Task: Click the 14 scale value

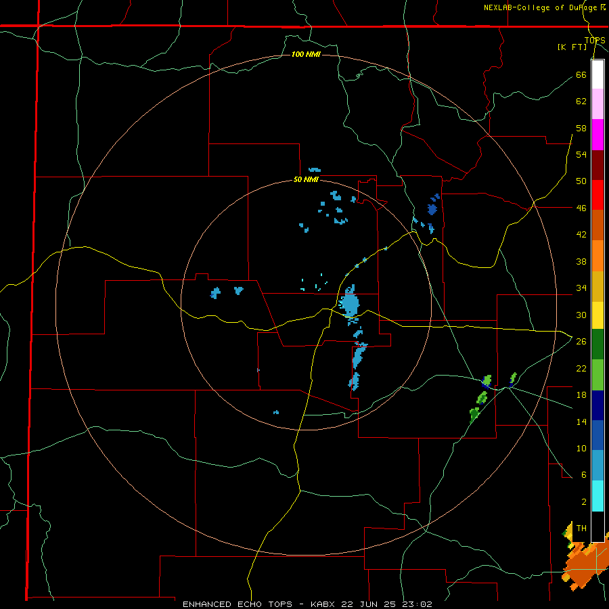Action: click(581, 422)
